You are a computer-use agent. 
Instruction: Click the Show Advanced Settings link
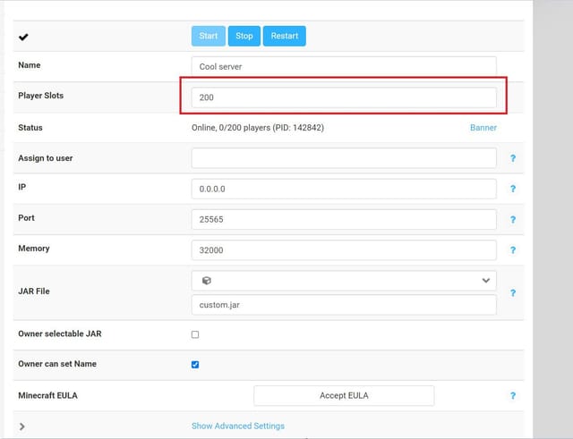pyautogui.click(x=238, y=426)
